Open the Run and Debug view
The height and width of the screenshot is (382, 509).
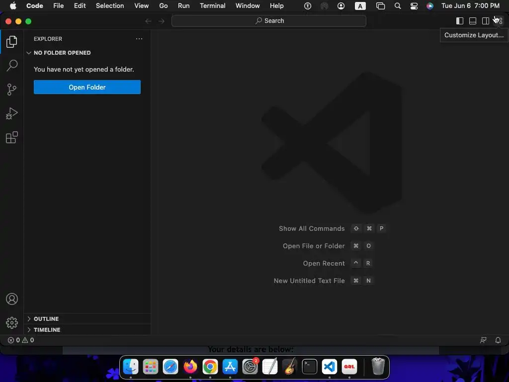click(x=12, y=113)
